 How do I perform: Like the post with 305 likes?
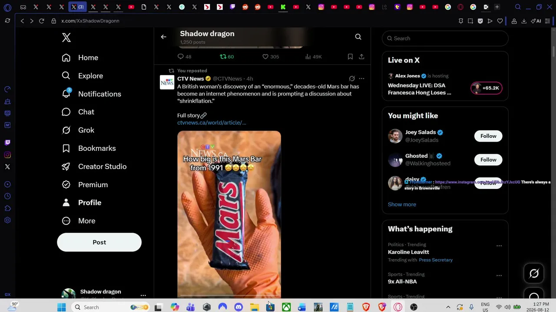point(271,57)
